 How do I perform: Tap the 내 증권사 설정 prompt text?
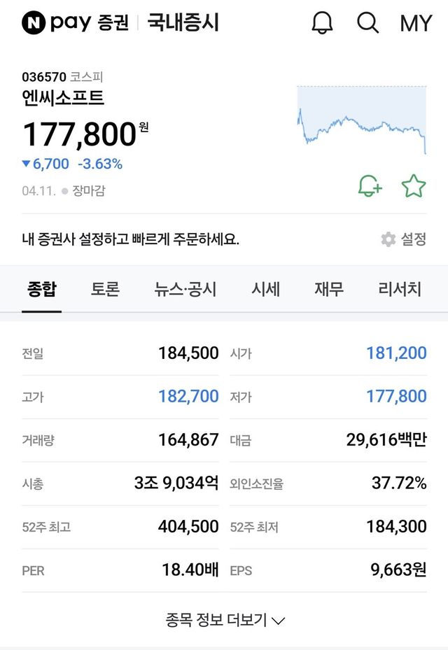tap(131, 239)
